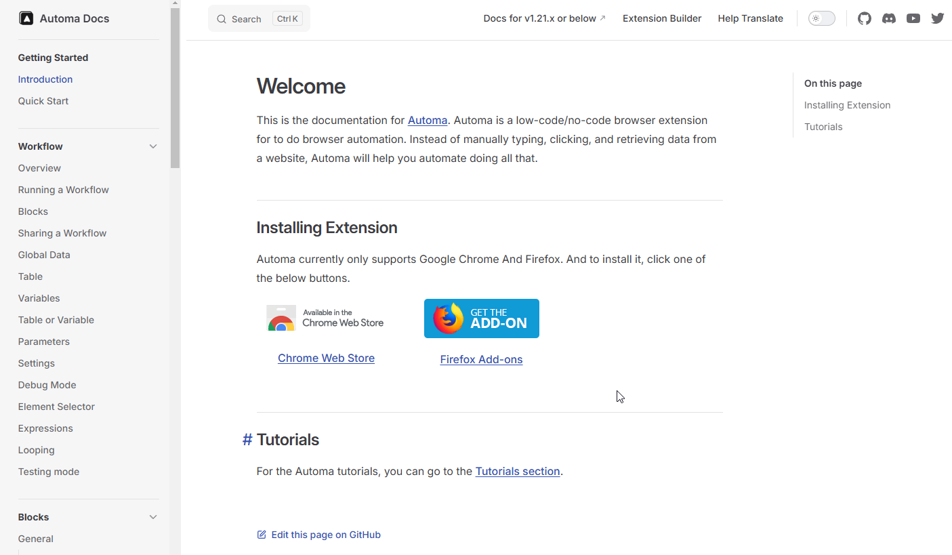Collapse the Workflow sidebar section
Image resolution: width=952 pixels, height=555 pixels.
[153, 146]
